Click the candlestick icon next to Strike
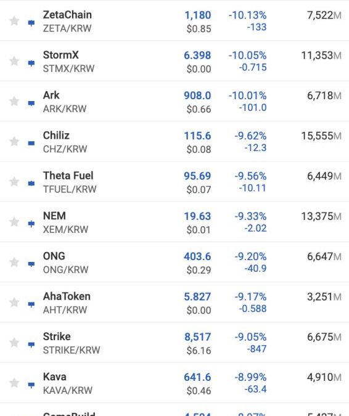Viewport: 349px width, 416px height. tap(31, 345)
